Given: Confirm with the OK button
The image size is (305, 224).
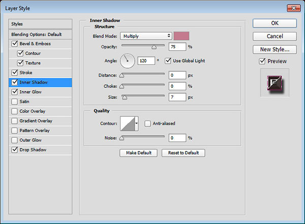Looking at the screenshot, I should click(274, 23).
